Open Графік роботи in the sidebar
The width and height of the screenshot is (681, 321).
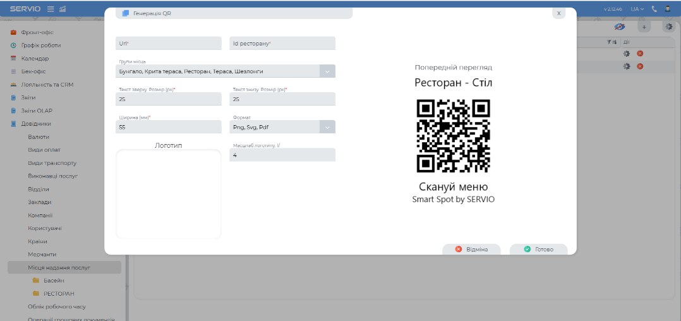point(41,45)
